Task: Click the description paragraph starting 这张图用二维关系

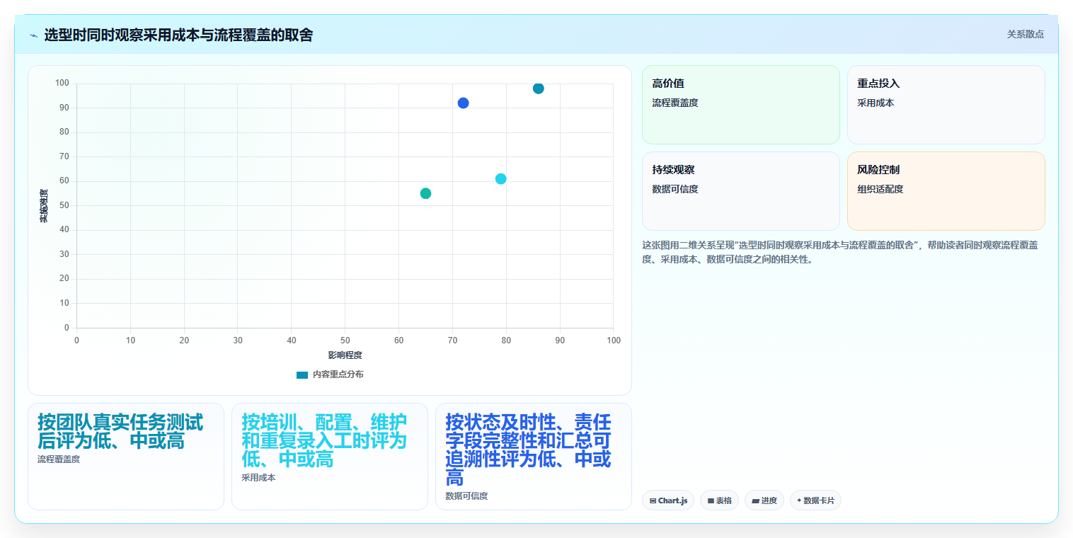Action: click(840, 252)
